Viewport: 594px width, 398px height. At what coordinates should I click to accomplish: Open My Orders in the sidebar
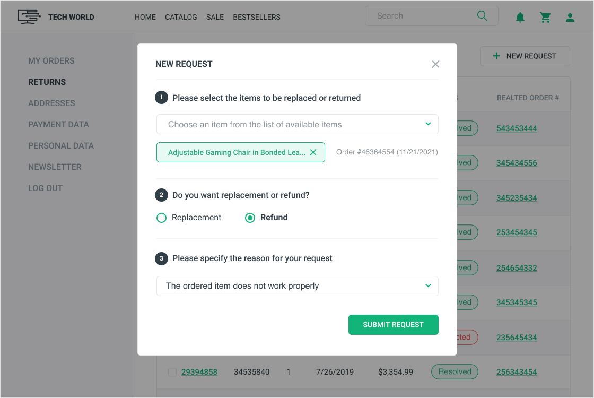[x=51, y=60]
